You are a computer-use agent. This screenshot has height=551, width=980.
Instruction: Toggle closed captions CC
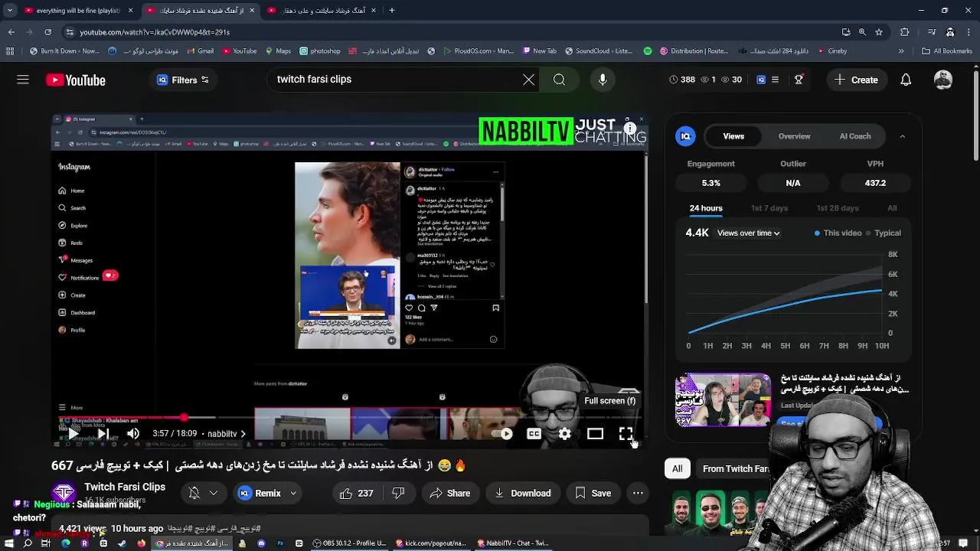pyautogui.click(x=534, y=434)
